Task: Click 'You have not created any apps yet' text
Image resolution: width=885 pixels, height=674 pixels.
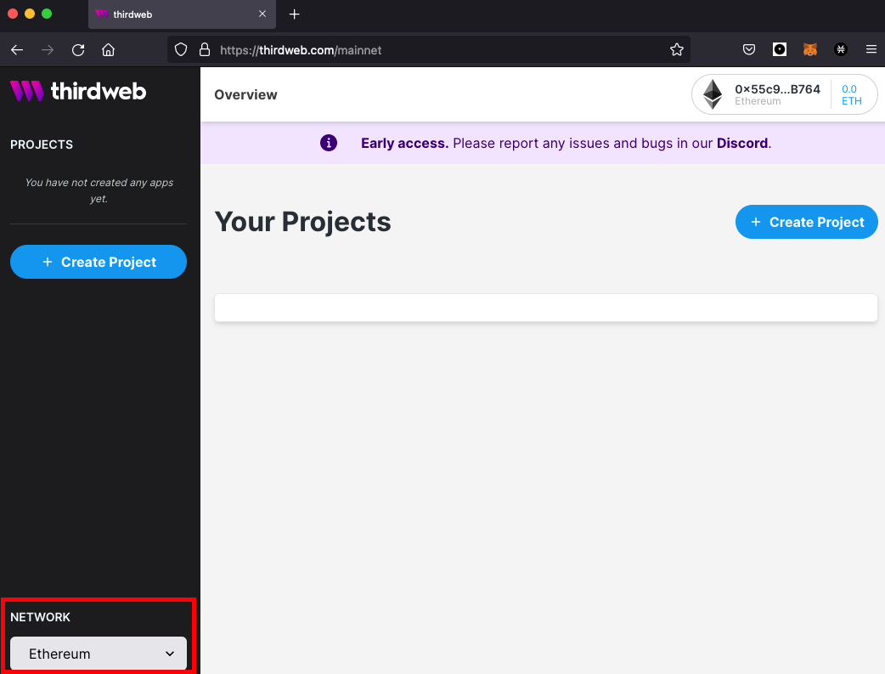Action: (x=99, y=190)
